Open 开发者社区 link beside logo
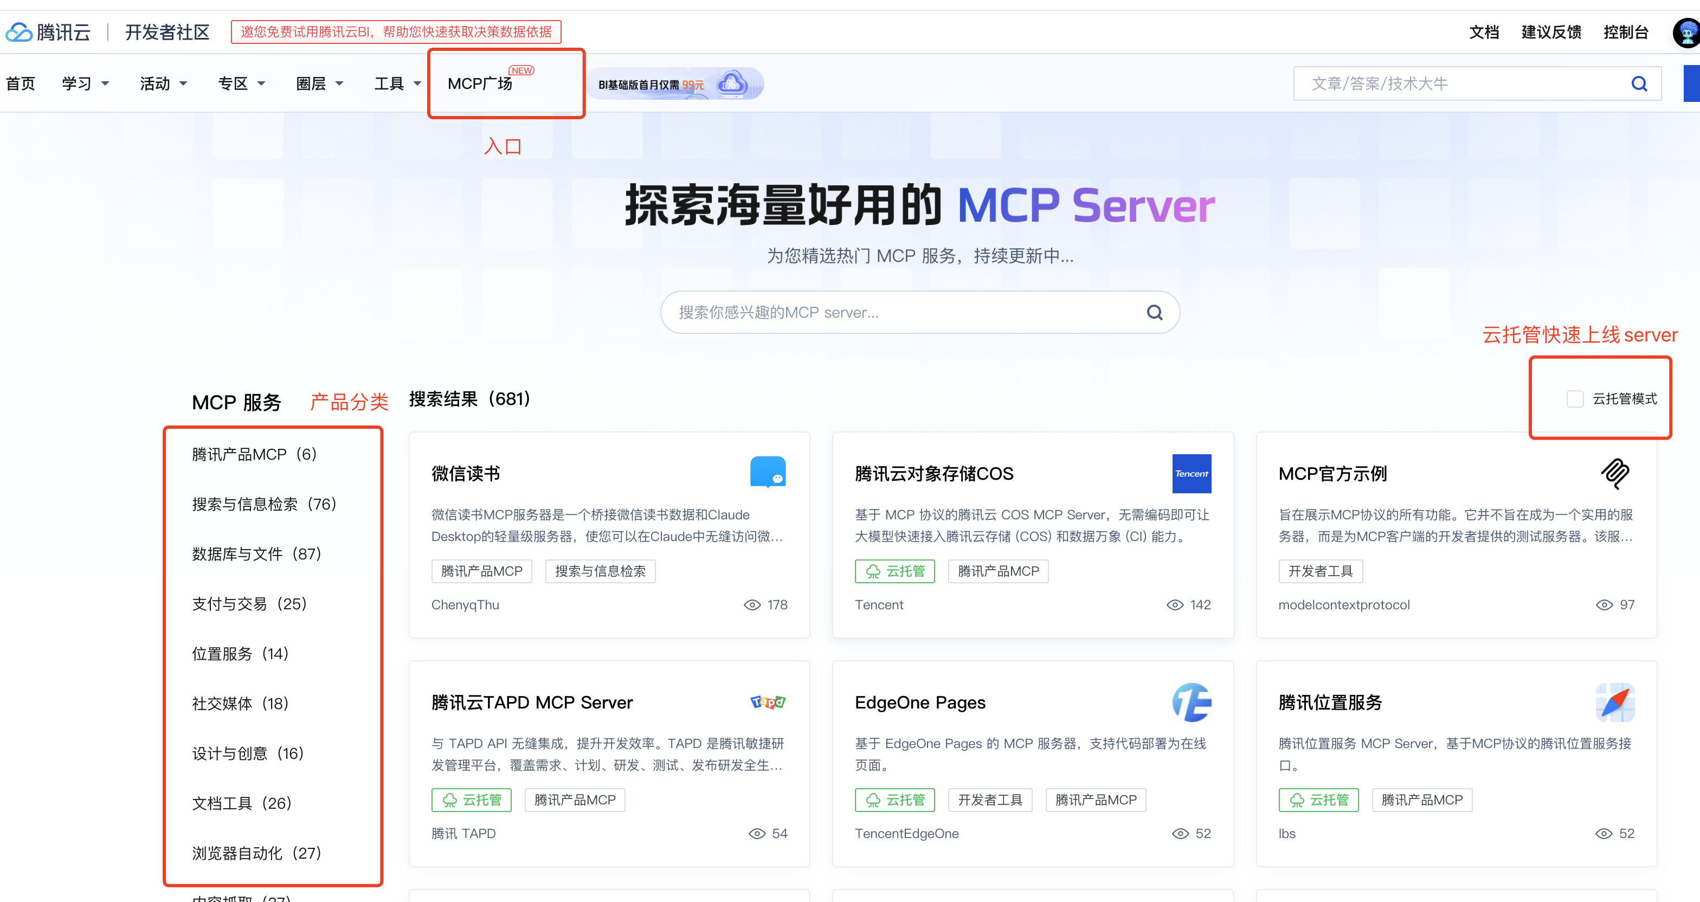This screenshot has width=1700, height=902. coord(167,31)
